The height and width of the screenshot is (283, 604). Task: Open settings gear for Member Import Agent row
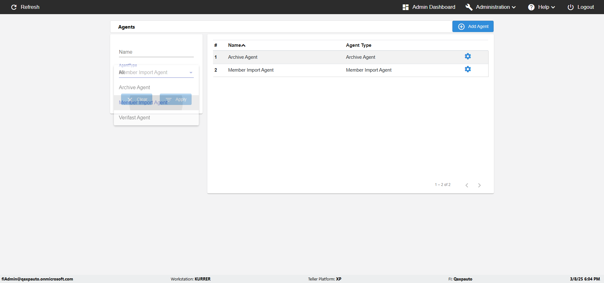(468, 69)
